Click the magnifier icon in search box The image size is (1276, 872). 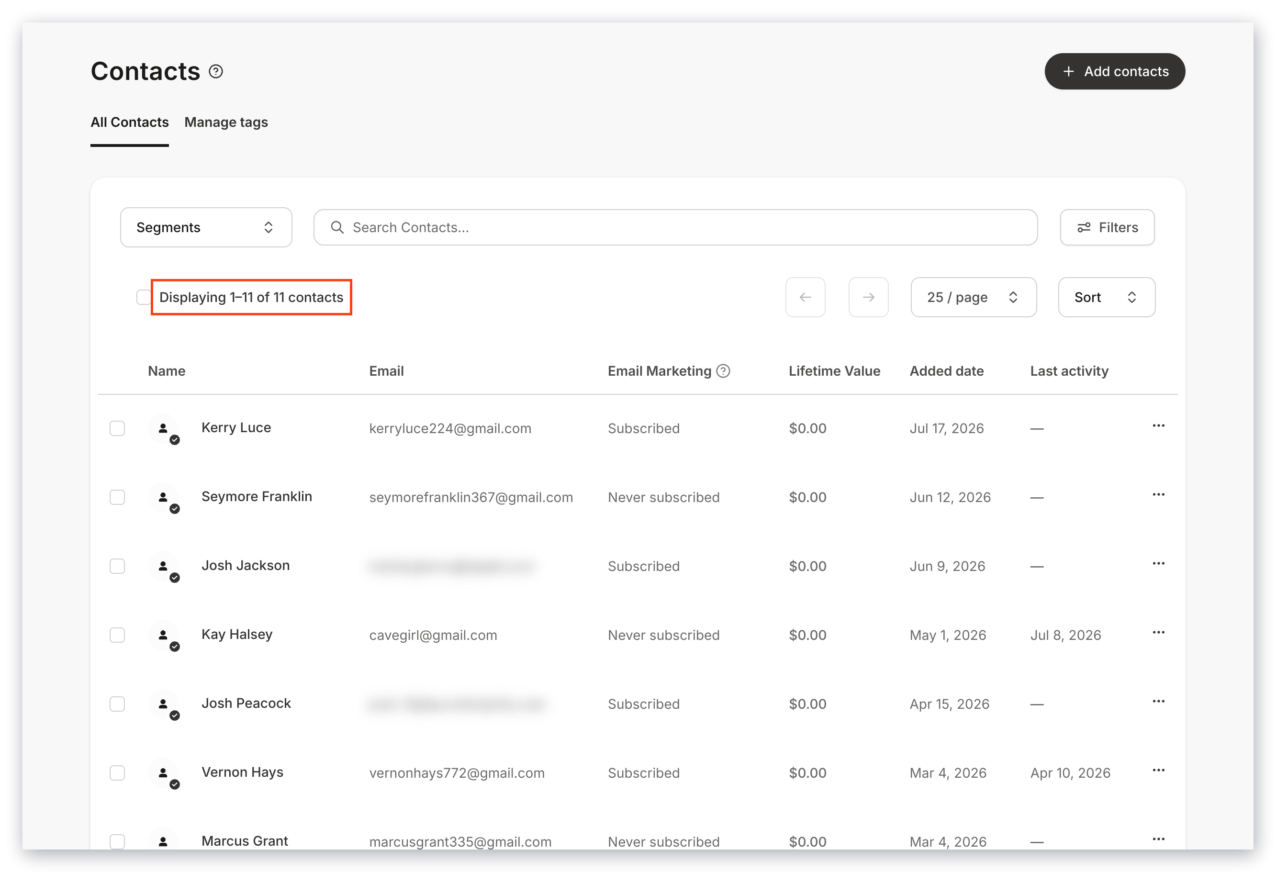337,227
